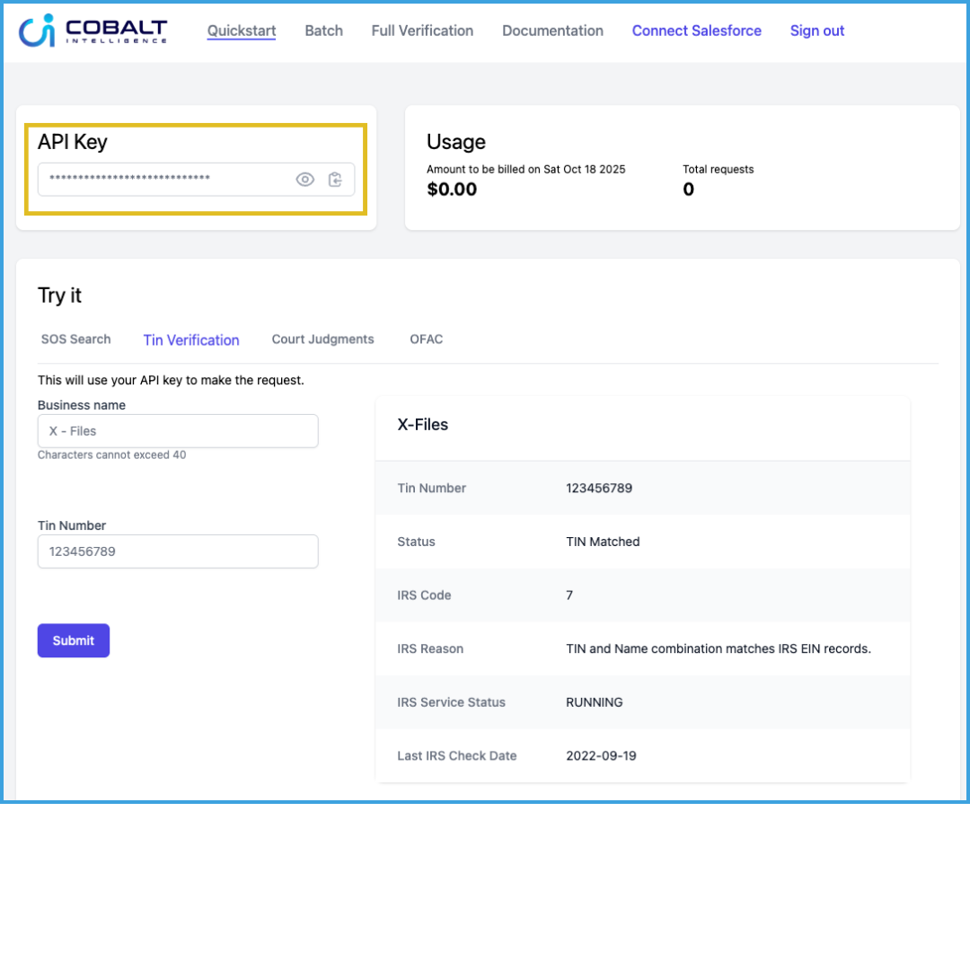
Task: Click the masked API key field
Action: (196, 180)
